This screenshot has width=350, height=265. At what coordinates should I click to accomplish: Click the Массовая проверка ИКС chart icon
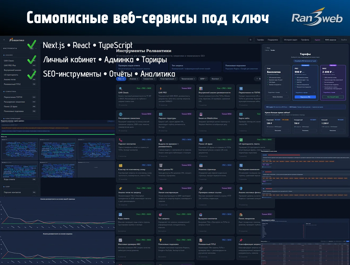pos(120,240)
